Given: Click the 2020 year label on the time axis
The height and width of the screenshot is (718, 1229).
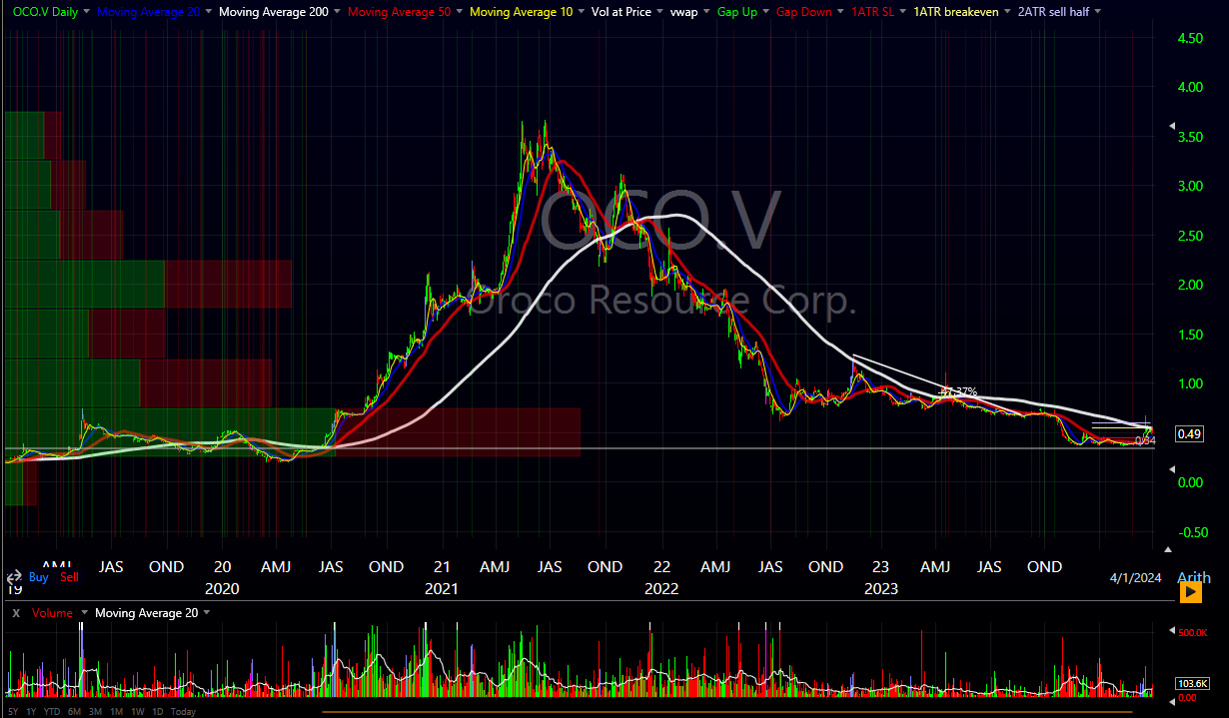Looking at the screenshot, I should point(222,589).
